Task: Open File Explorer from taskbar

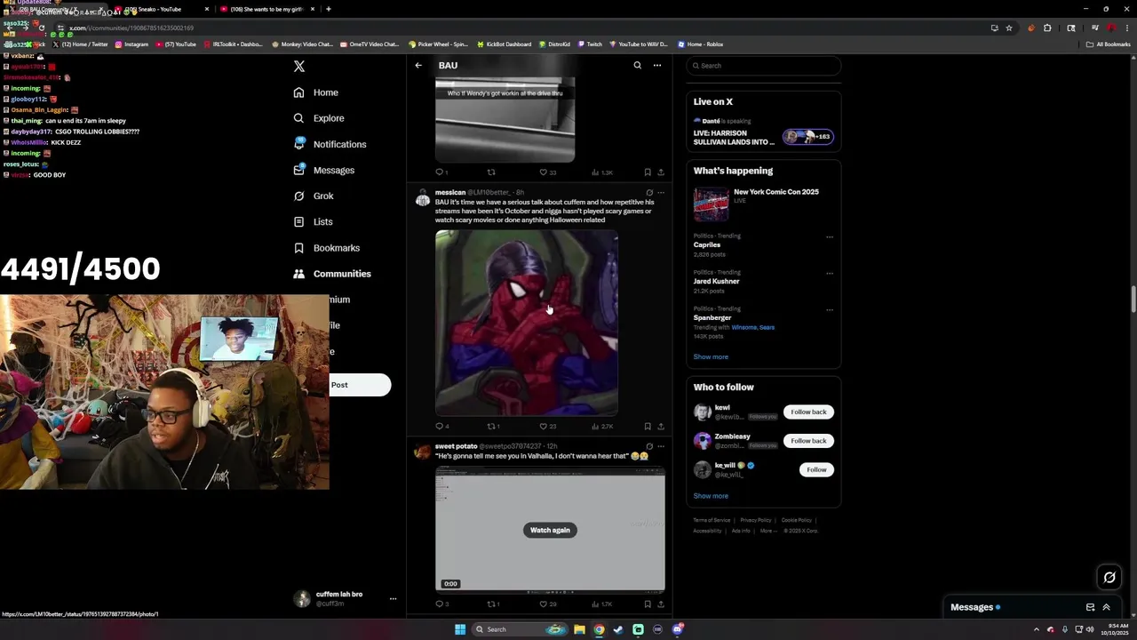Action: (579, 629)
